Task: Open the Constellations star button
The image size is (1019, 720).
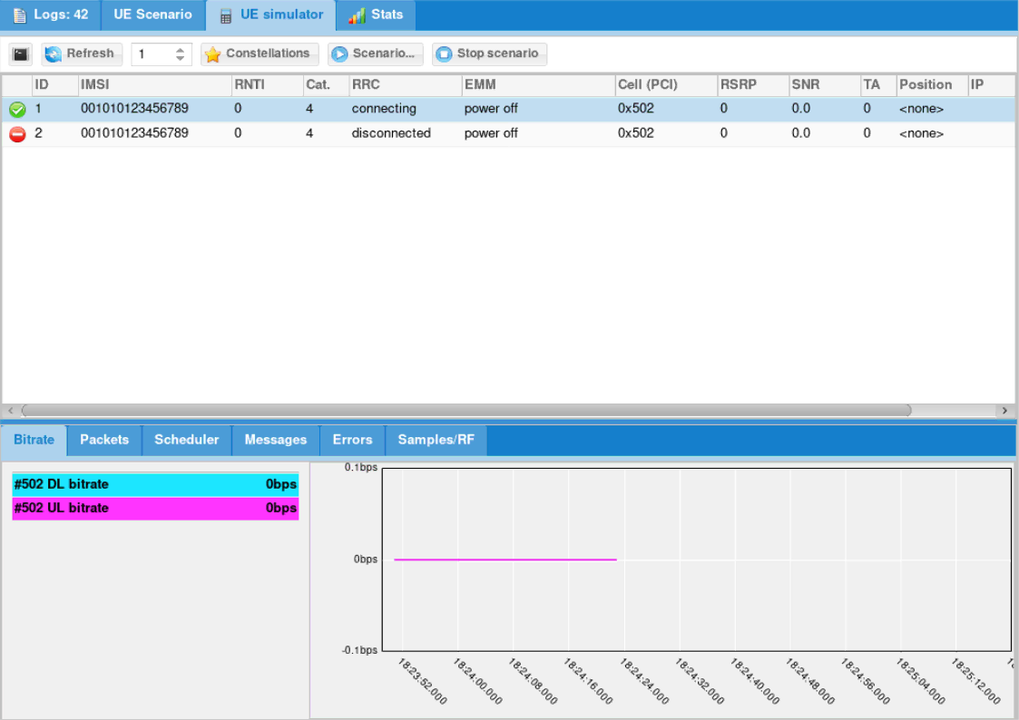Action: coord(260,54)
